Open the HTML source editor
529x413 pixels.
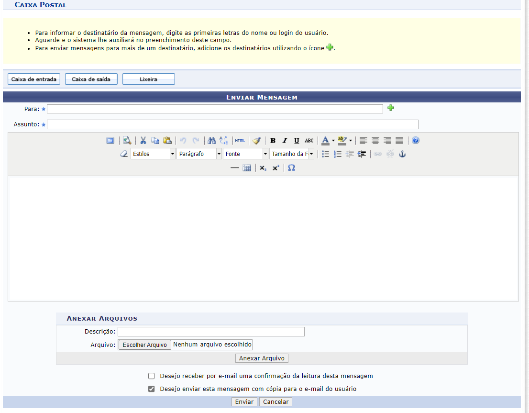pos(240,141)
